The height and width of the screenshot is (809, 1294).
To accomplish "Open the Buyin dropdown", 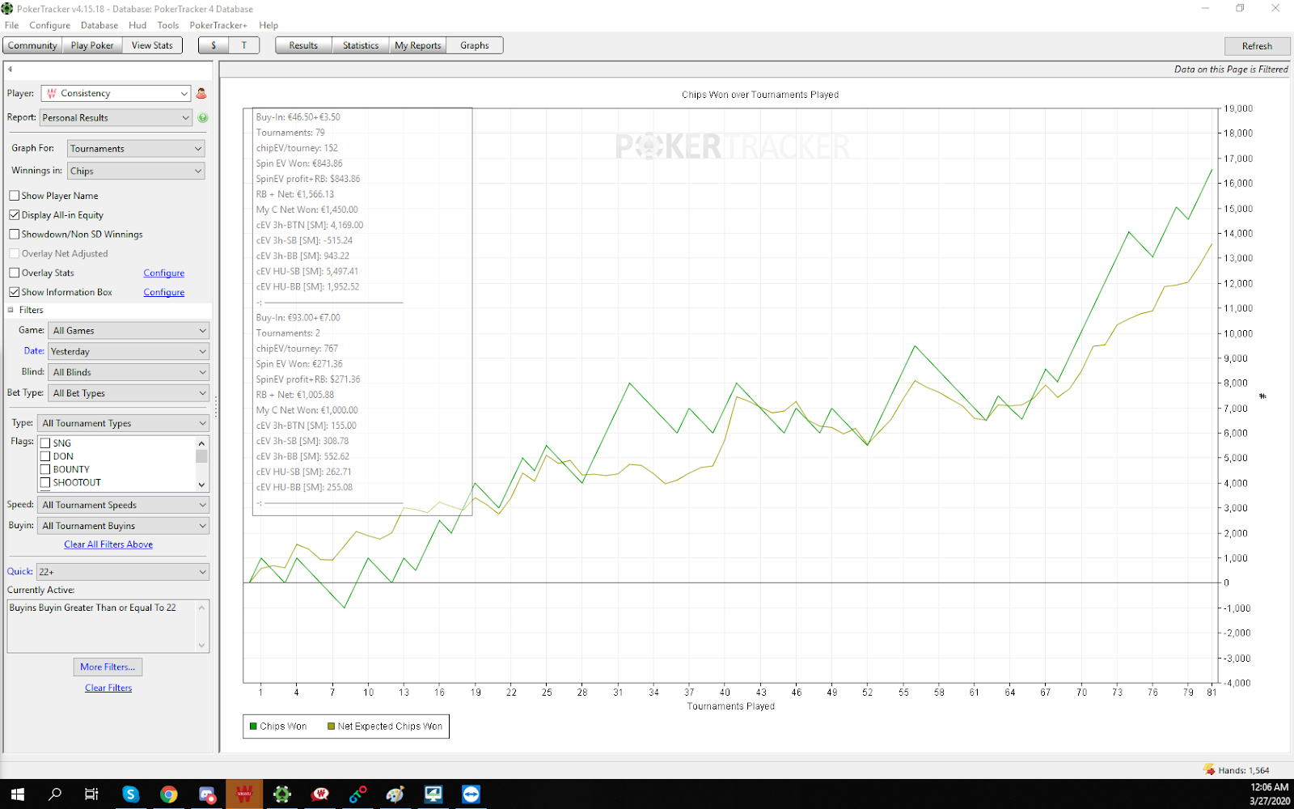I will pyautogui.click(x=124, y=526).
